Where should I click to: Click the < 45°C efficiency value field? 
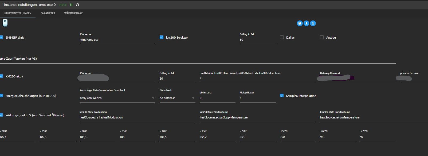tap(217, 137)
